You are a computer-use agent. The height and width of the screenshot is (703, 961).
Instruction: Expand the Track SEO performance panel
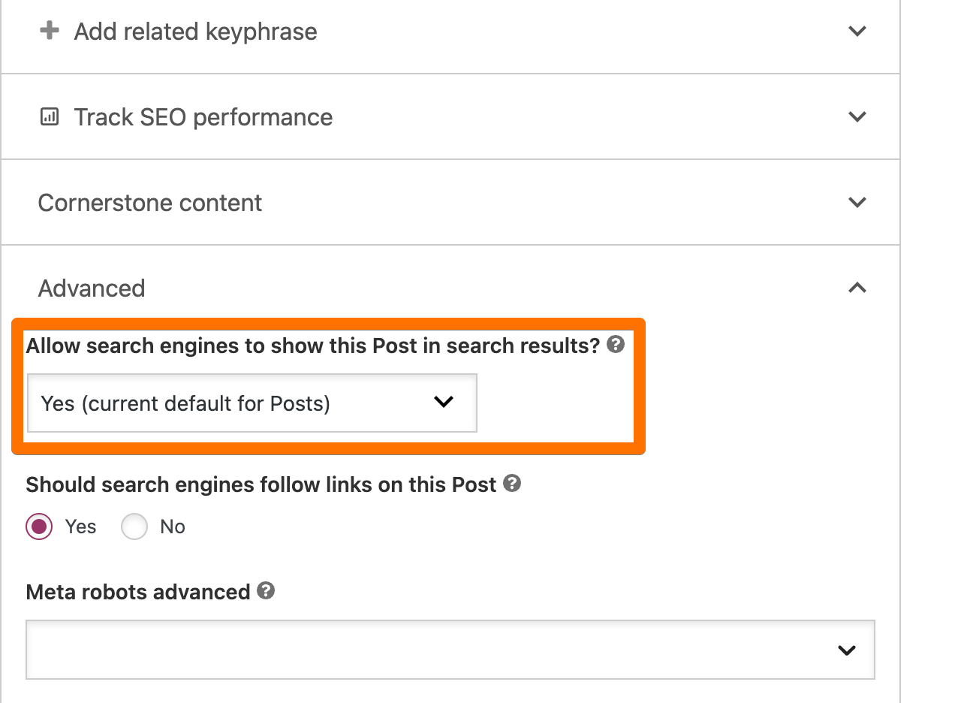click(x=857, y=116)
